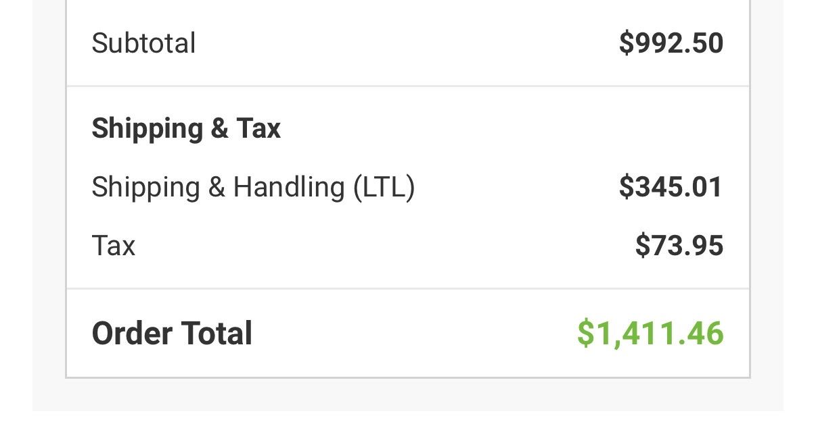Select the Order Total label
The height and width of the screenshot is (424, 816).
(172, 334)
